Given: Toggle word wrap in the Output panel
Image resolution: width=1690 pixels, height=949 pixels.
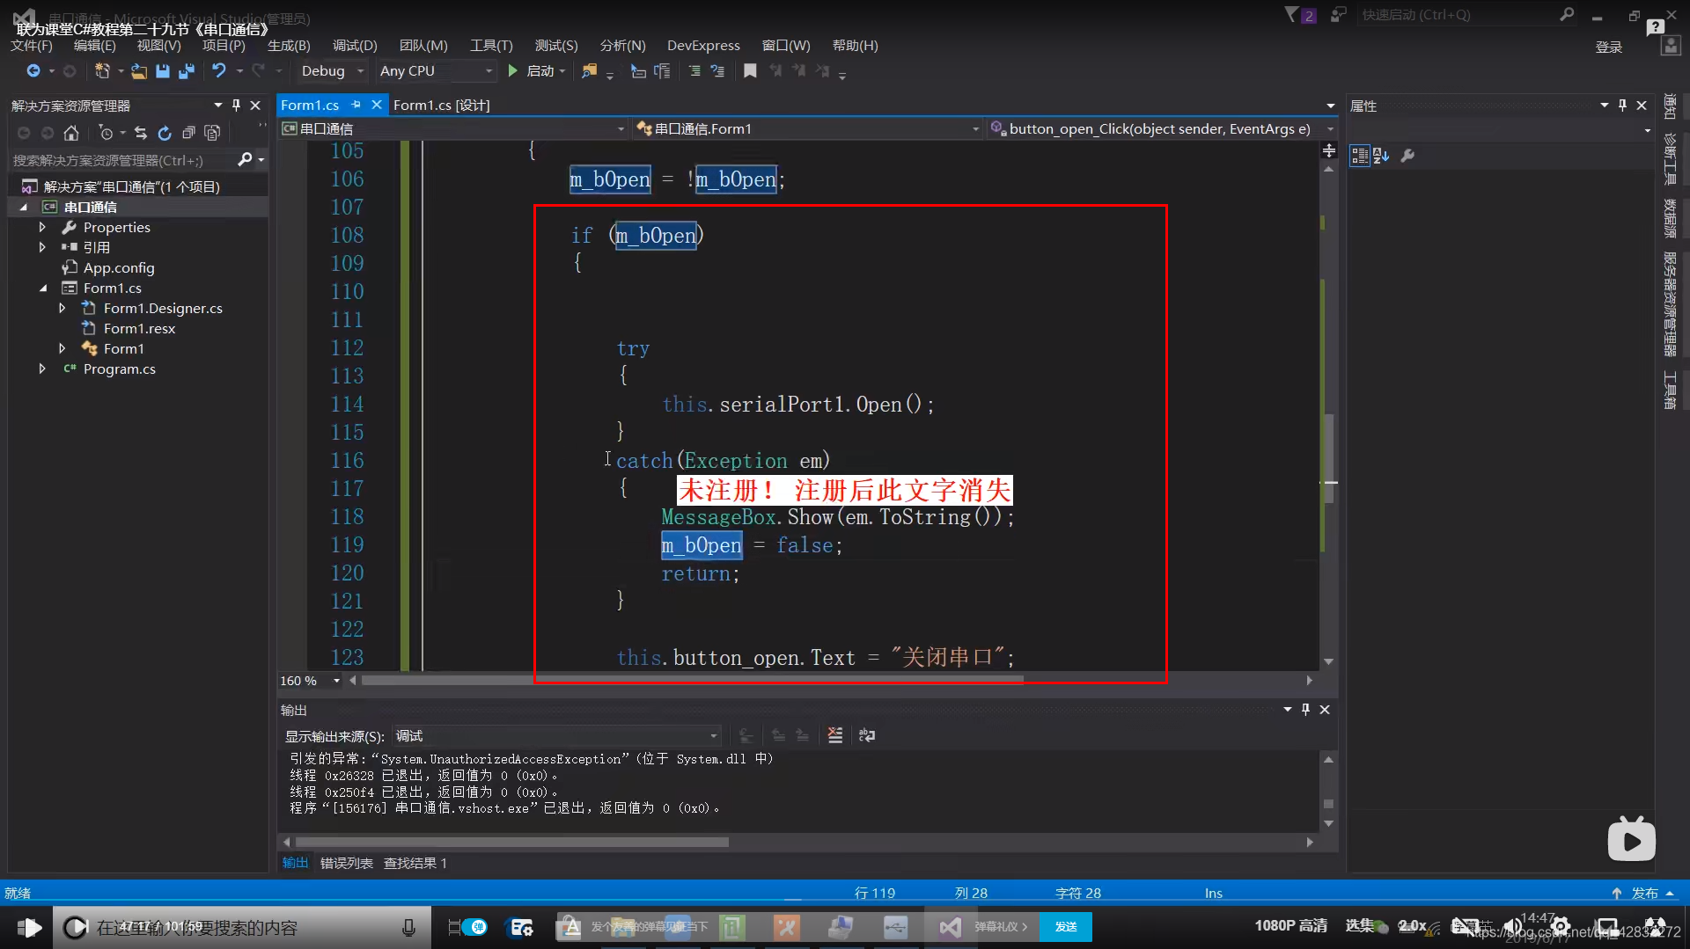Looking at the screenshot, I should pyautogui.click(x=867, y=735).
